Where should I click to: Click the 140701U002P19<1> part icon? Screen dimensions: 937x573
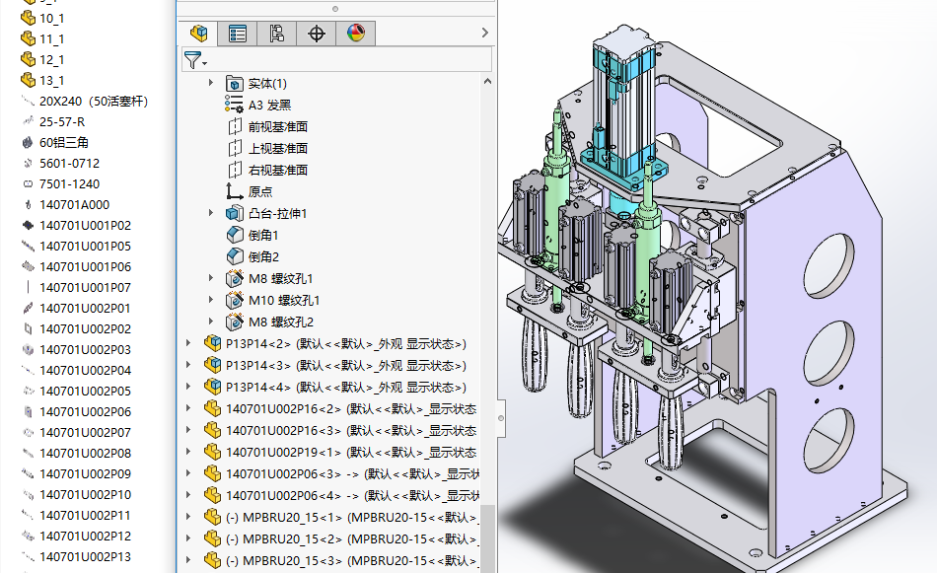tap(212, 452)
